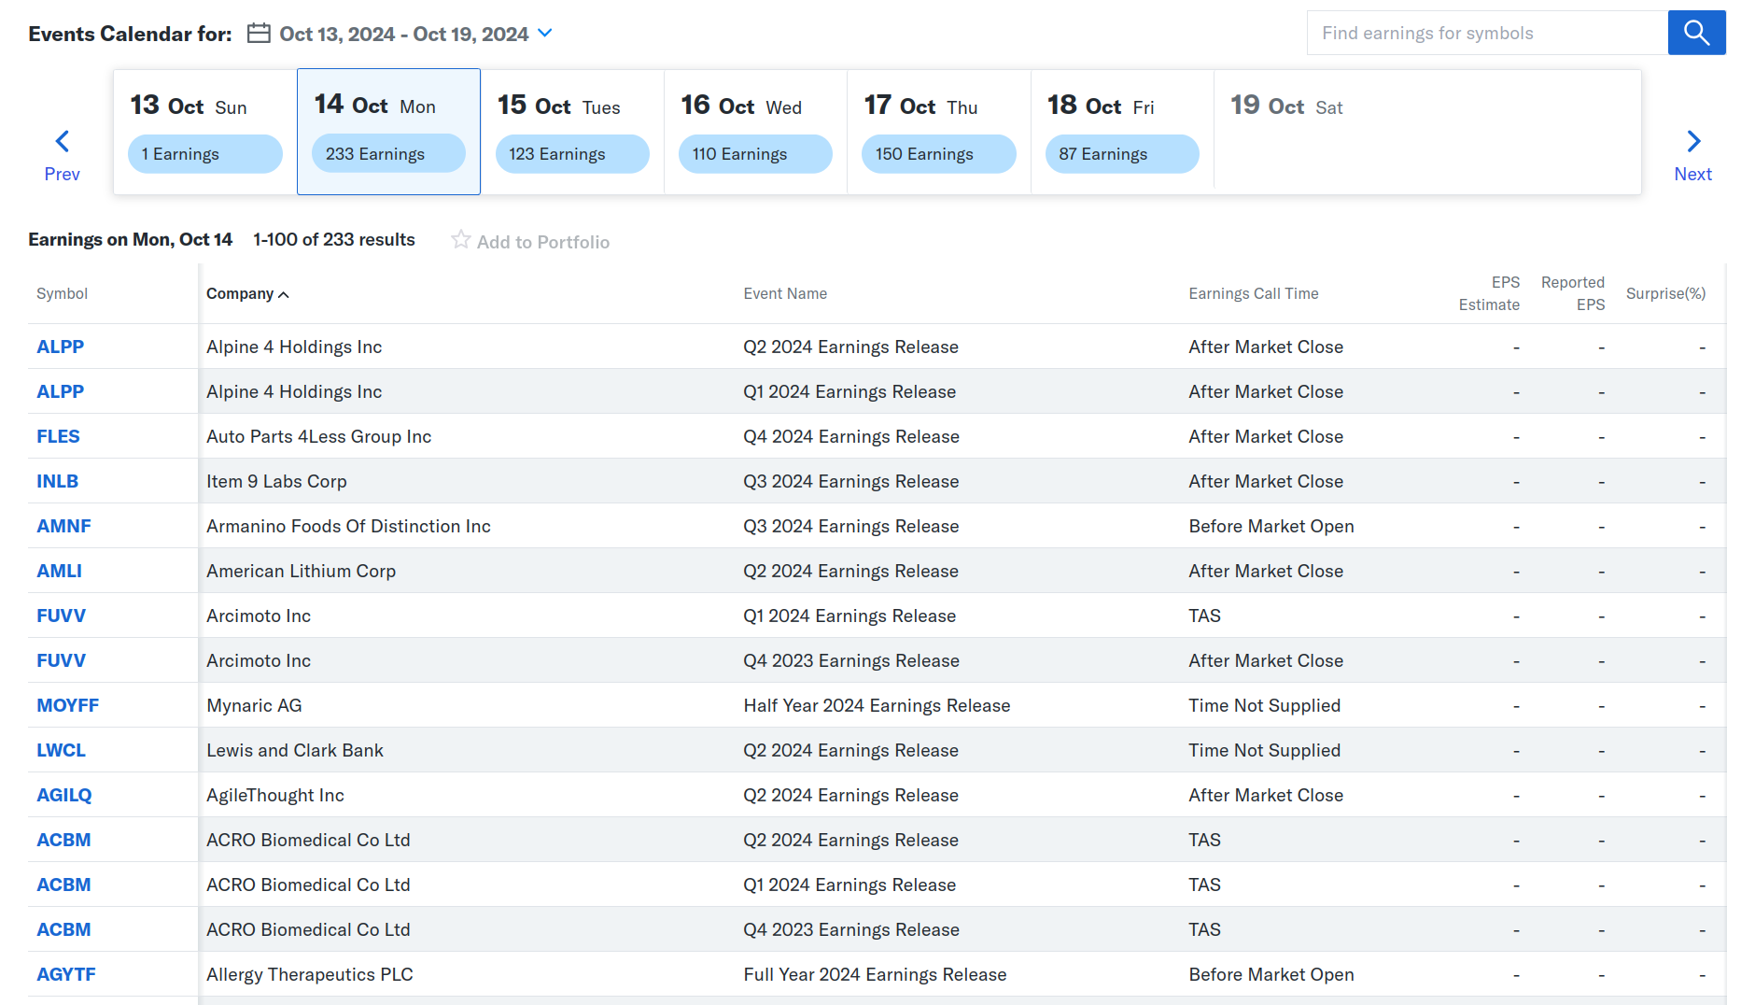
Task: Sort by Earnings Call Time column header
Action: [x=1253, y=293]
